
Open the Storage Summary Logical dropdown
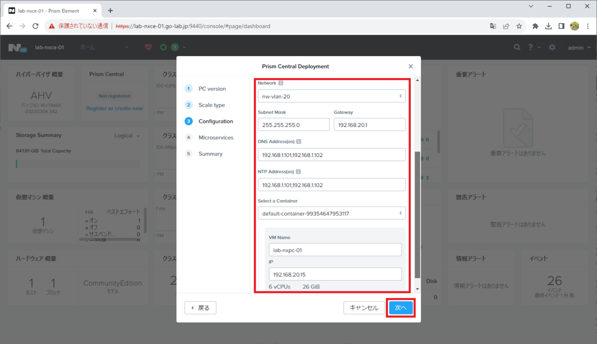click(x=127, y=136)
